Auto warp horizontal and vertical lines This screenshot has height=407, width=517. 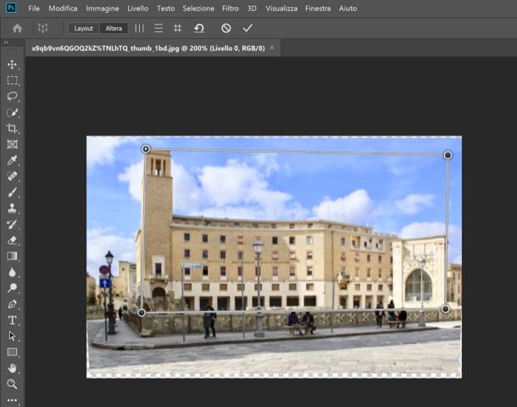[x=177, y=28]
